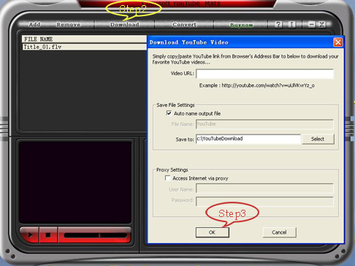Enable Access Internet via proxy checkbox
Image resolution: width=355 pixels, height=266 pixels.
[x=167, y=178]
